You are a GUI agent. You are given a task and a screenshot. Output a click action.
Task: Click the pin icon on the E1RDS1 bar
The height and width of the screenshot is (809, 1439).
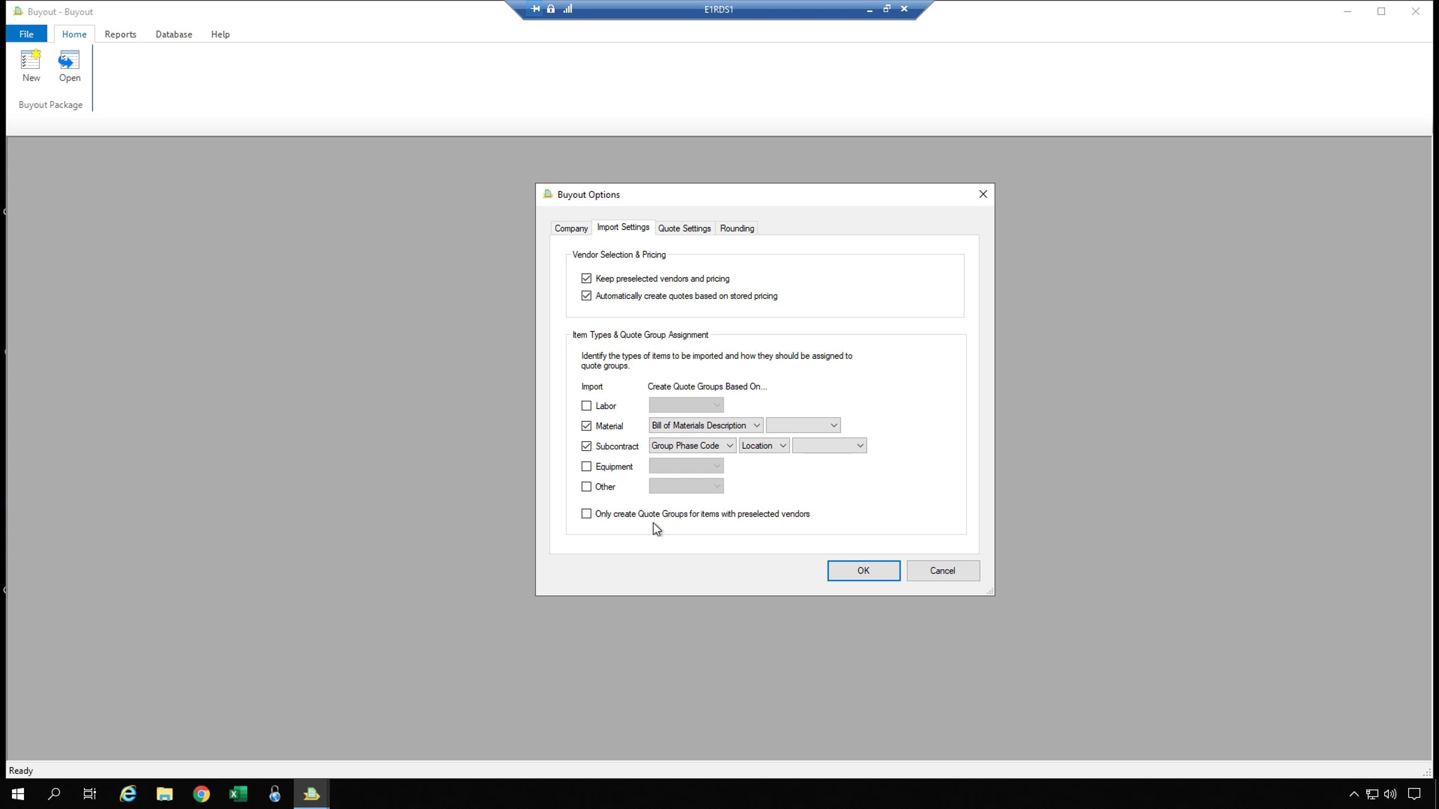[535, 9]
